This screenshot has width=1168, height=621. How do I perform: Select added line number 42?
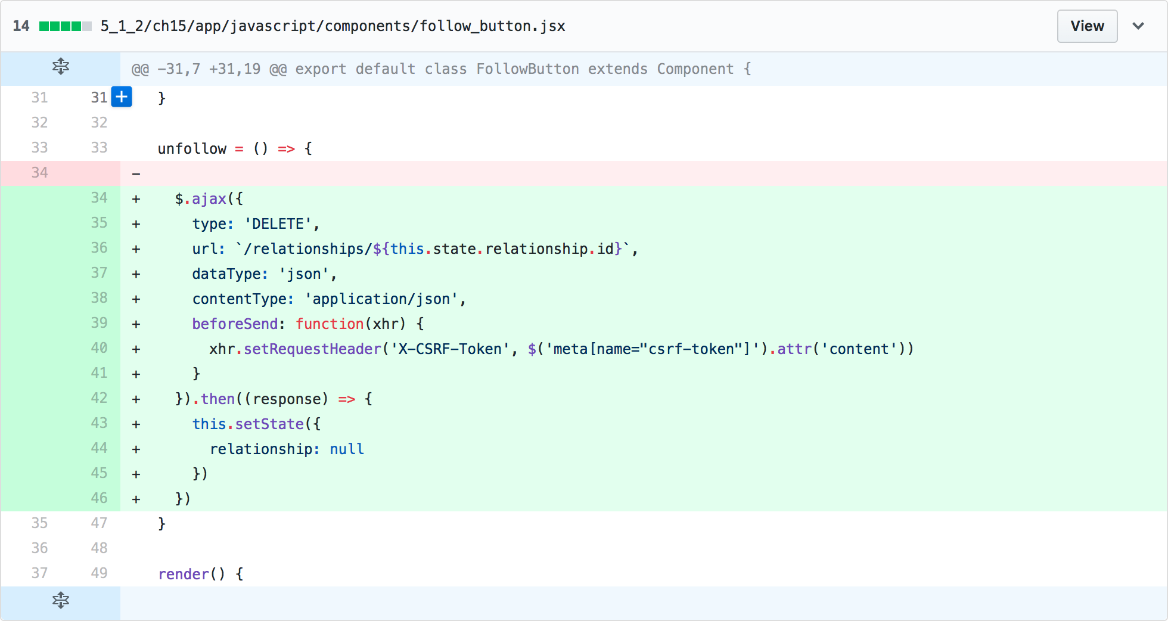pyautogui.click(x=99, y=398)
